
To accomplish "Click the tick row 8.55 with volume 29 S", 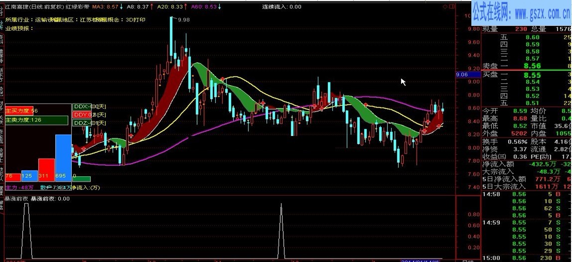I will [526, 251].
